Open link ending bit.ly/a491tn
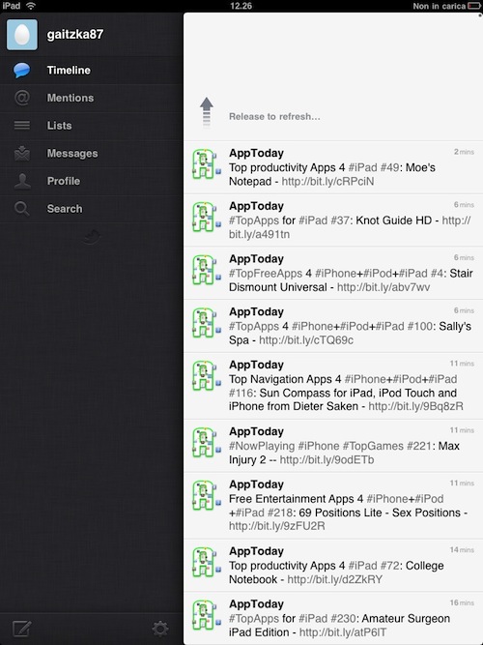Viewport: 483px width, 645px height. click(x=260, y=234)
